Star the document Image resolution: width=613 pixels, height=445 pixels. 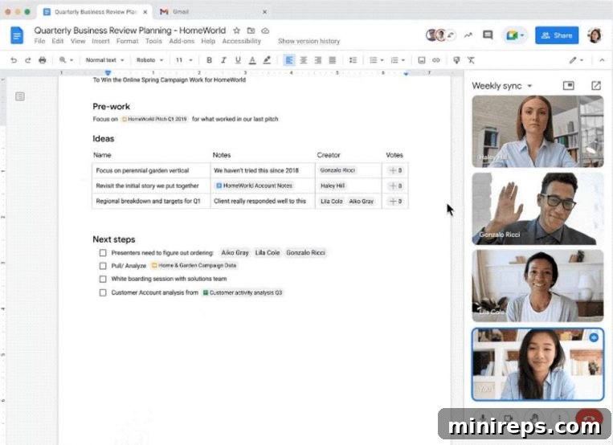236,31
